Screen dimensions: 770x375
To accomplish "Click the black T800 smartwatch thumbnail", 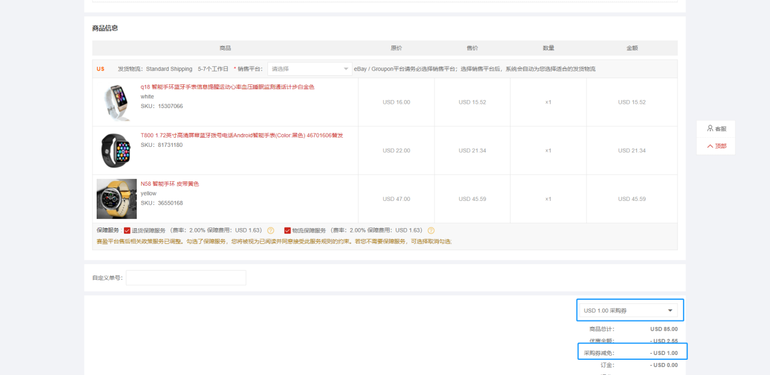I will (x=116, y=150).
